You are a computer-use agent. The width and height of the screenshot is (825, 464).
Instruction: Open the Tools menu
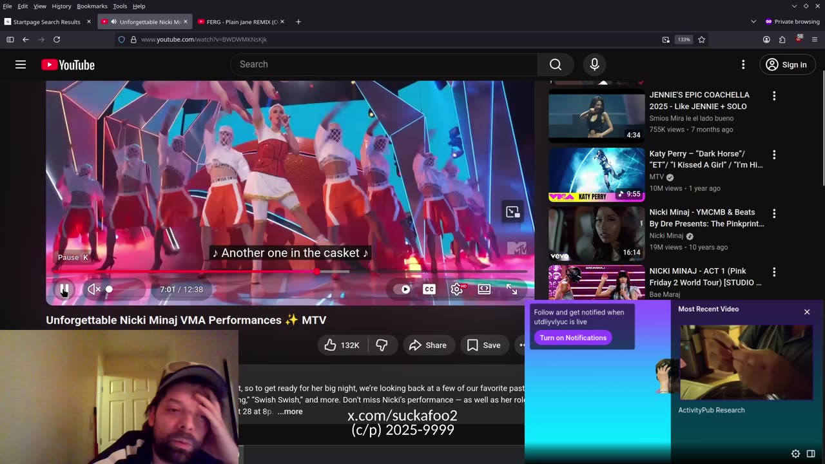point(120,6)
